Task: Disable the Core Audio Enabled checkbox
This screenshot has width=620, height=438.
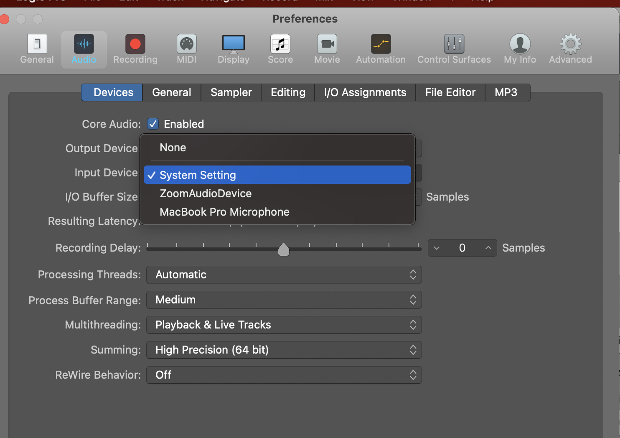Action: 153,124
